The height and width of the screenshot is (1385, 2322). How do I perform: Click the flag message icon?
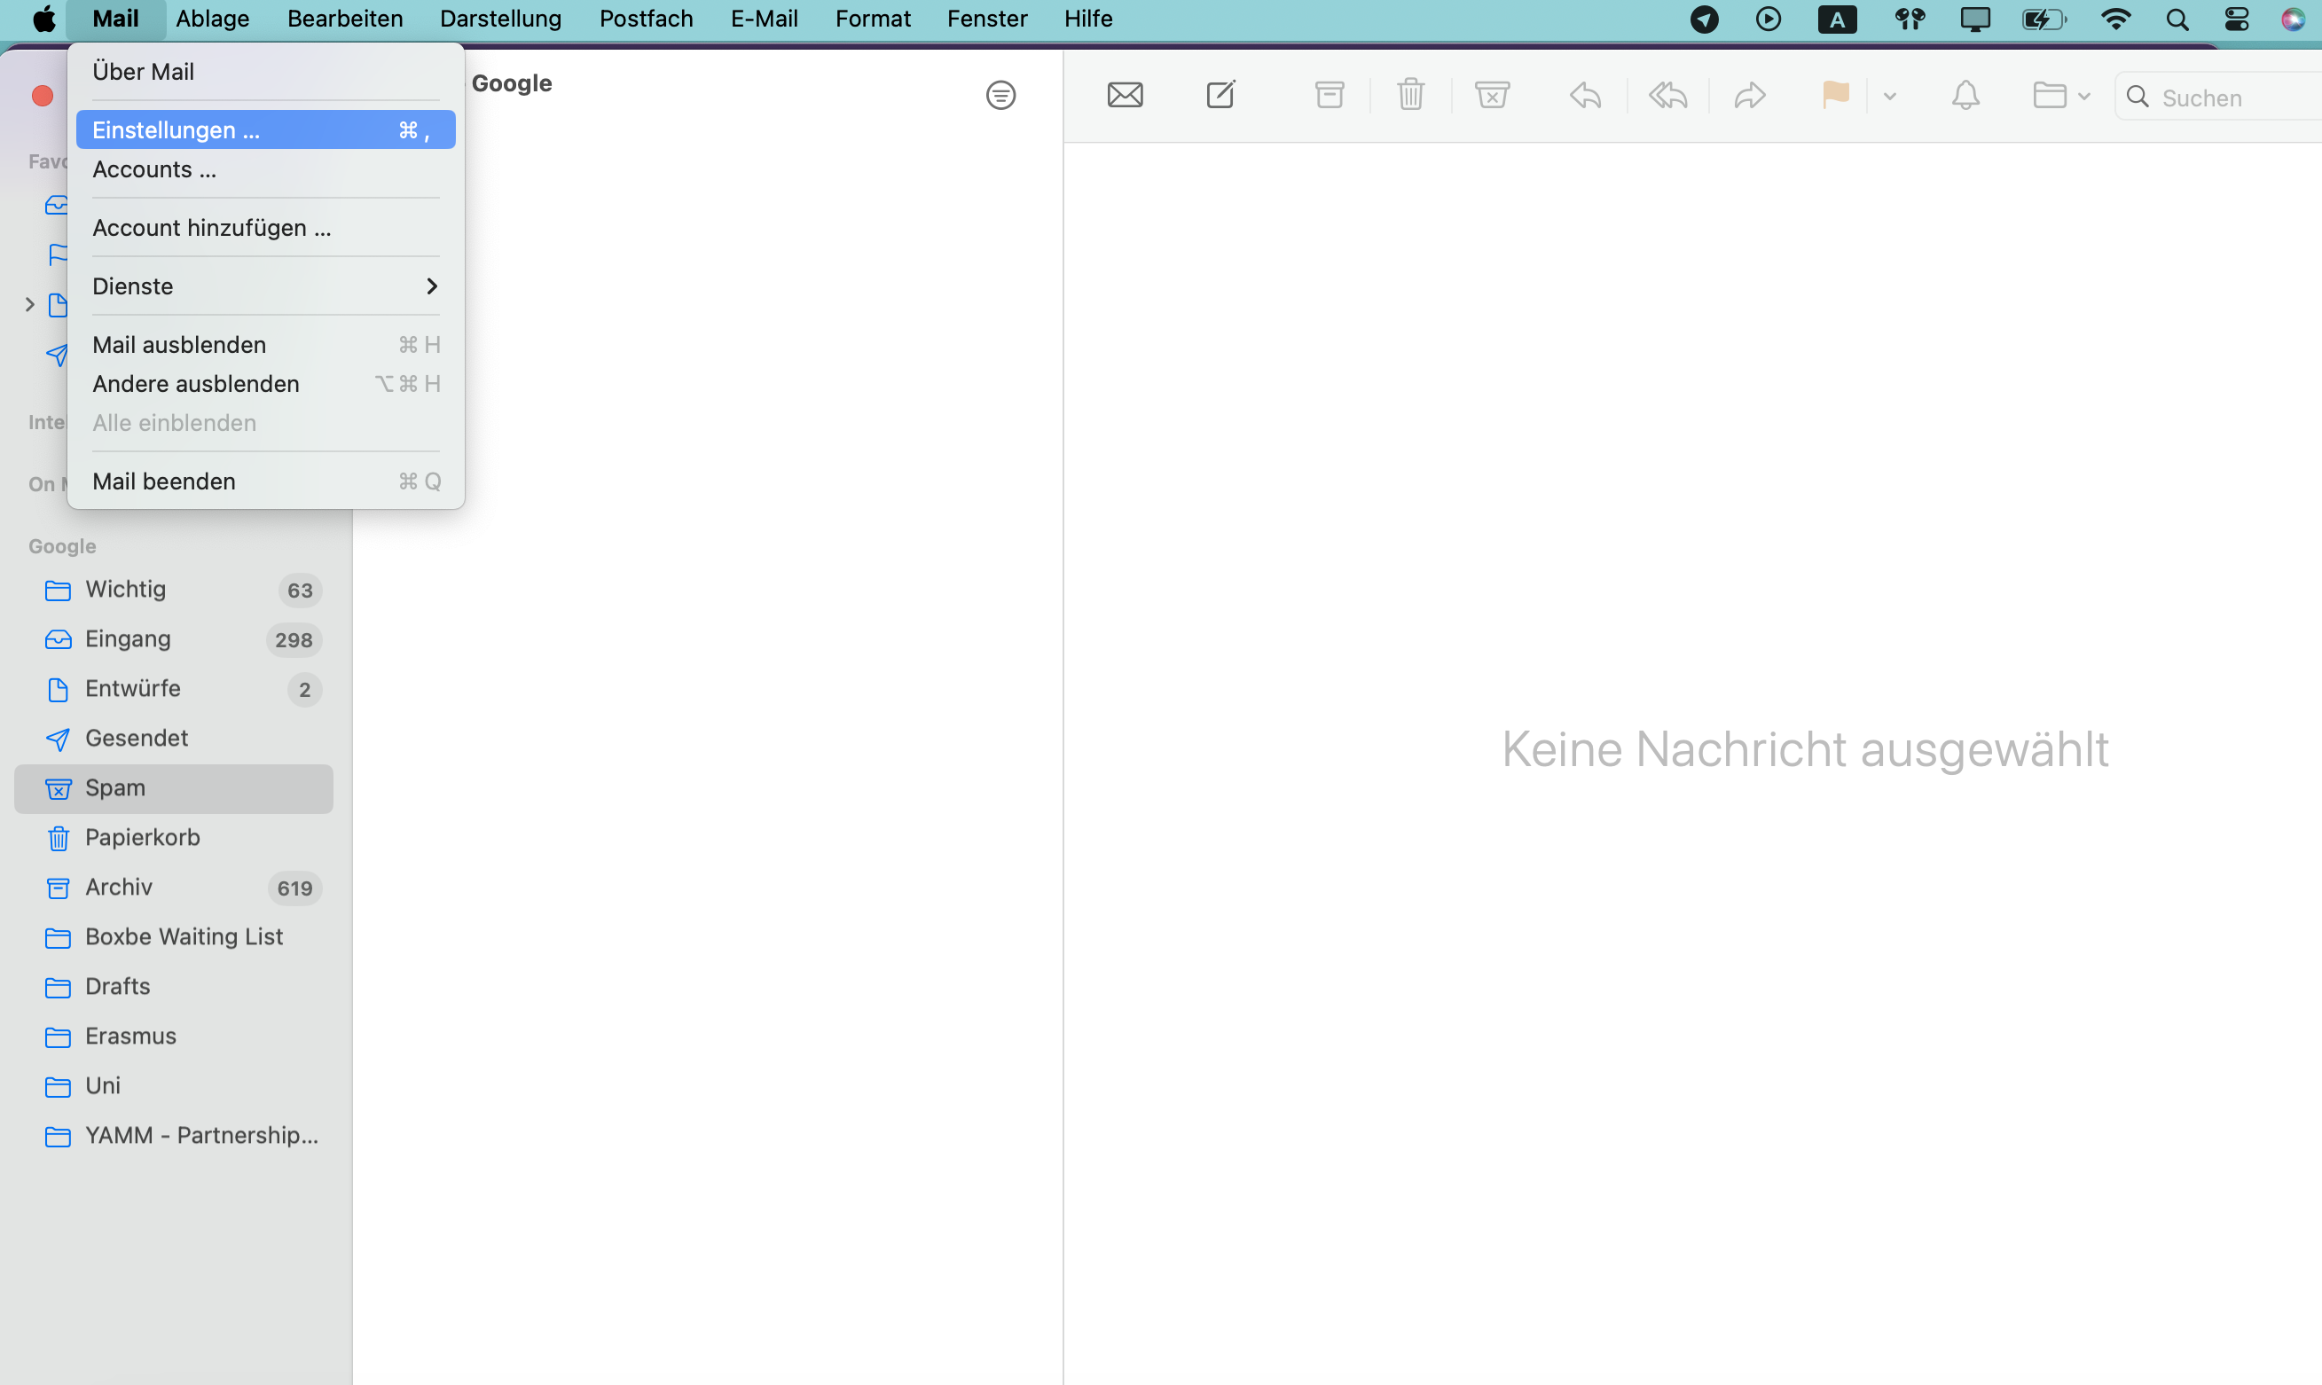(1837, 94)
